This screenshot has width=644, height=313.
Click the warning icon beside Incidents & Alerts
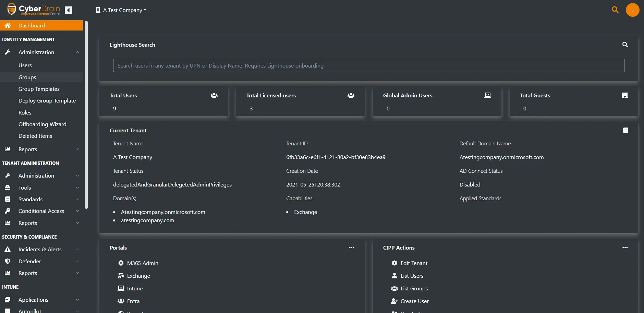click(8, 249)
